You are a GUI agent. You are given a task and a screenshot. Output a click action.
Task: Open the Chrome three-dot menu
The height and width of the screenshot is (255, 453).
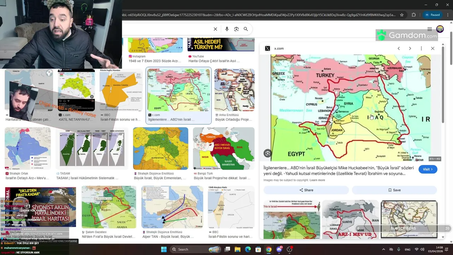coord(447,15)
